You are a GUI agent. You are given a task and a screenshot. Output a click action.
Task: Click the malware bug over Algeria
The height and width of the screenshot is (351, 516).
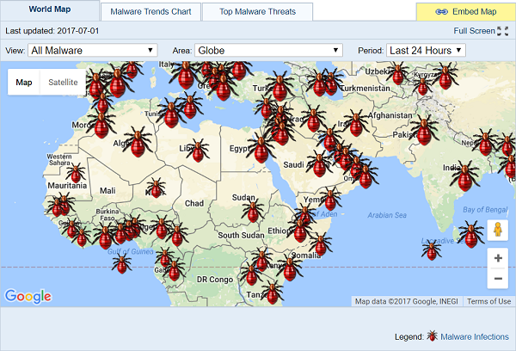(138, 143)
